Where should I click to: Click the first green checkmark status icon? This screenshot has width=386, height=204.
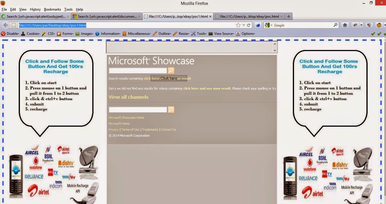[373, 34]
